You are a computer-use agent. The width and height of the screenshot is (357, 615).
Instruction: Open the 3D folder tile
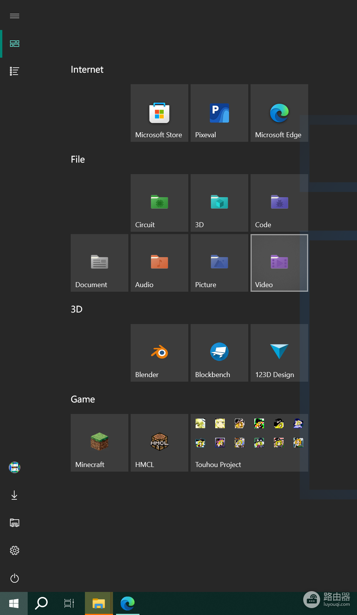coord(219,203)
